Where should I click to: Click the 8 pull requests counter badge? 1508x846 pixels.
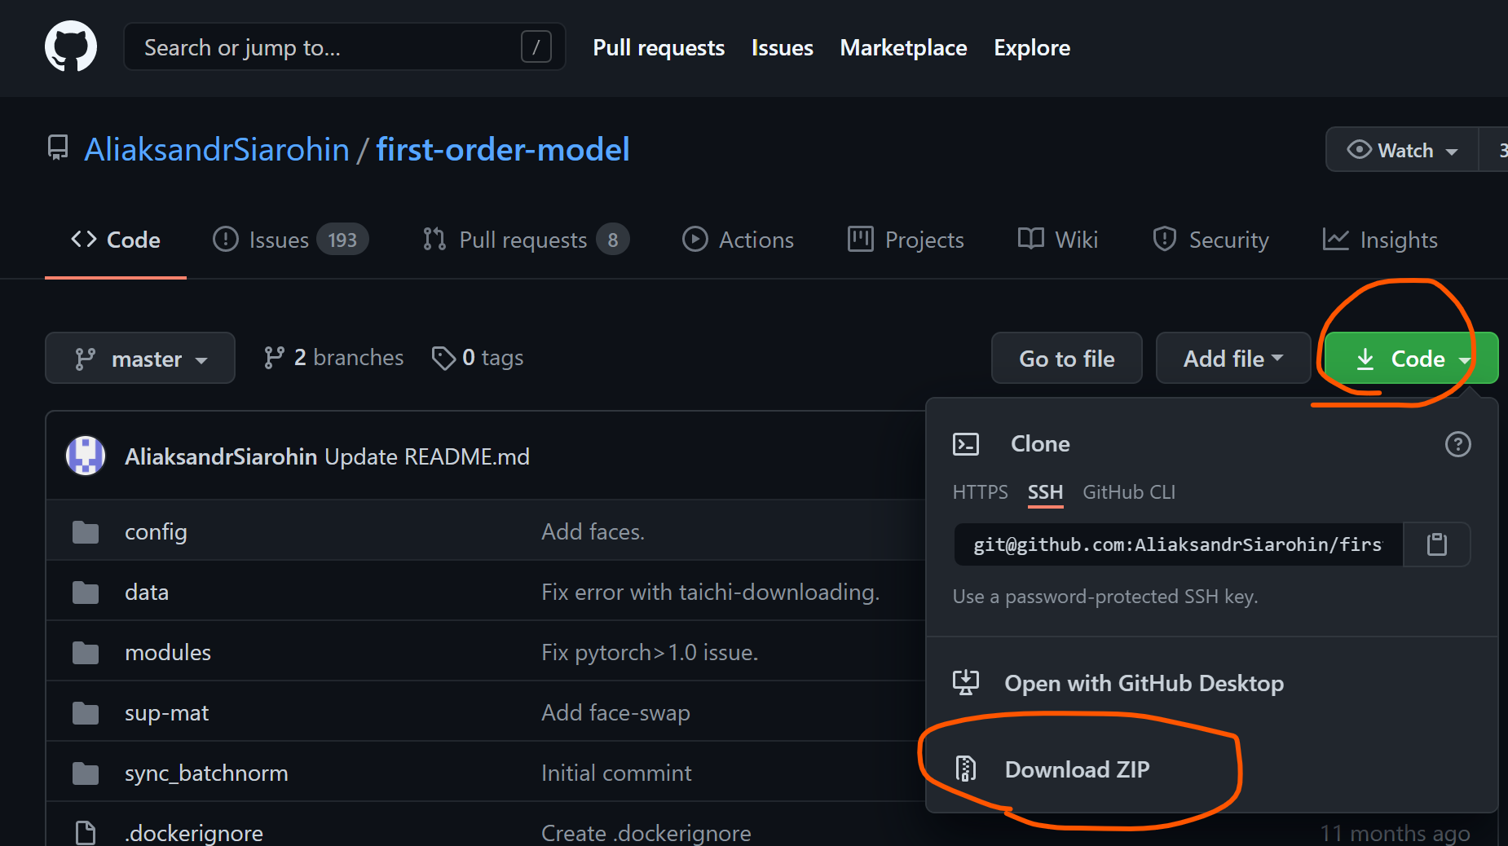coord(613,240)
